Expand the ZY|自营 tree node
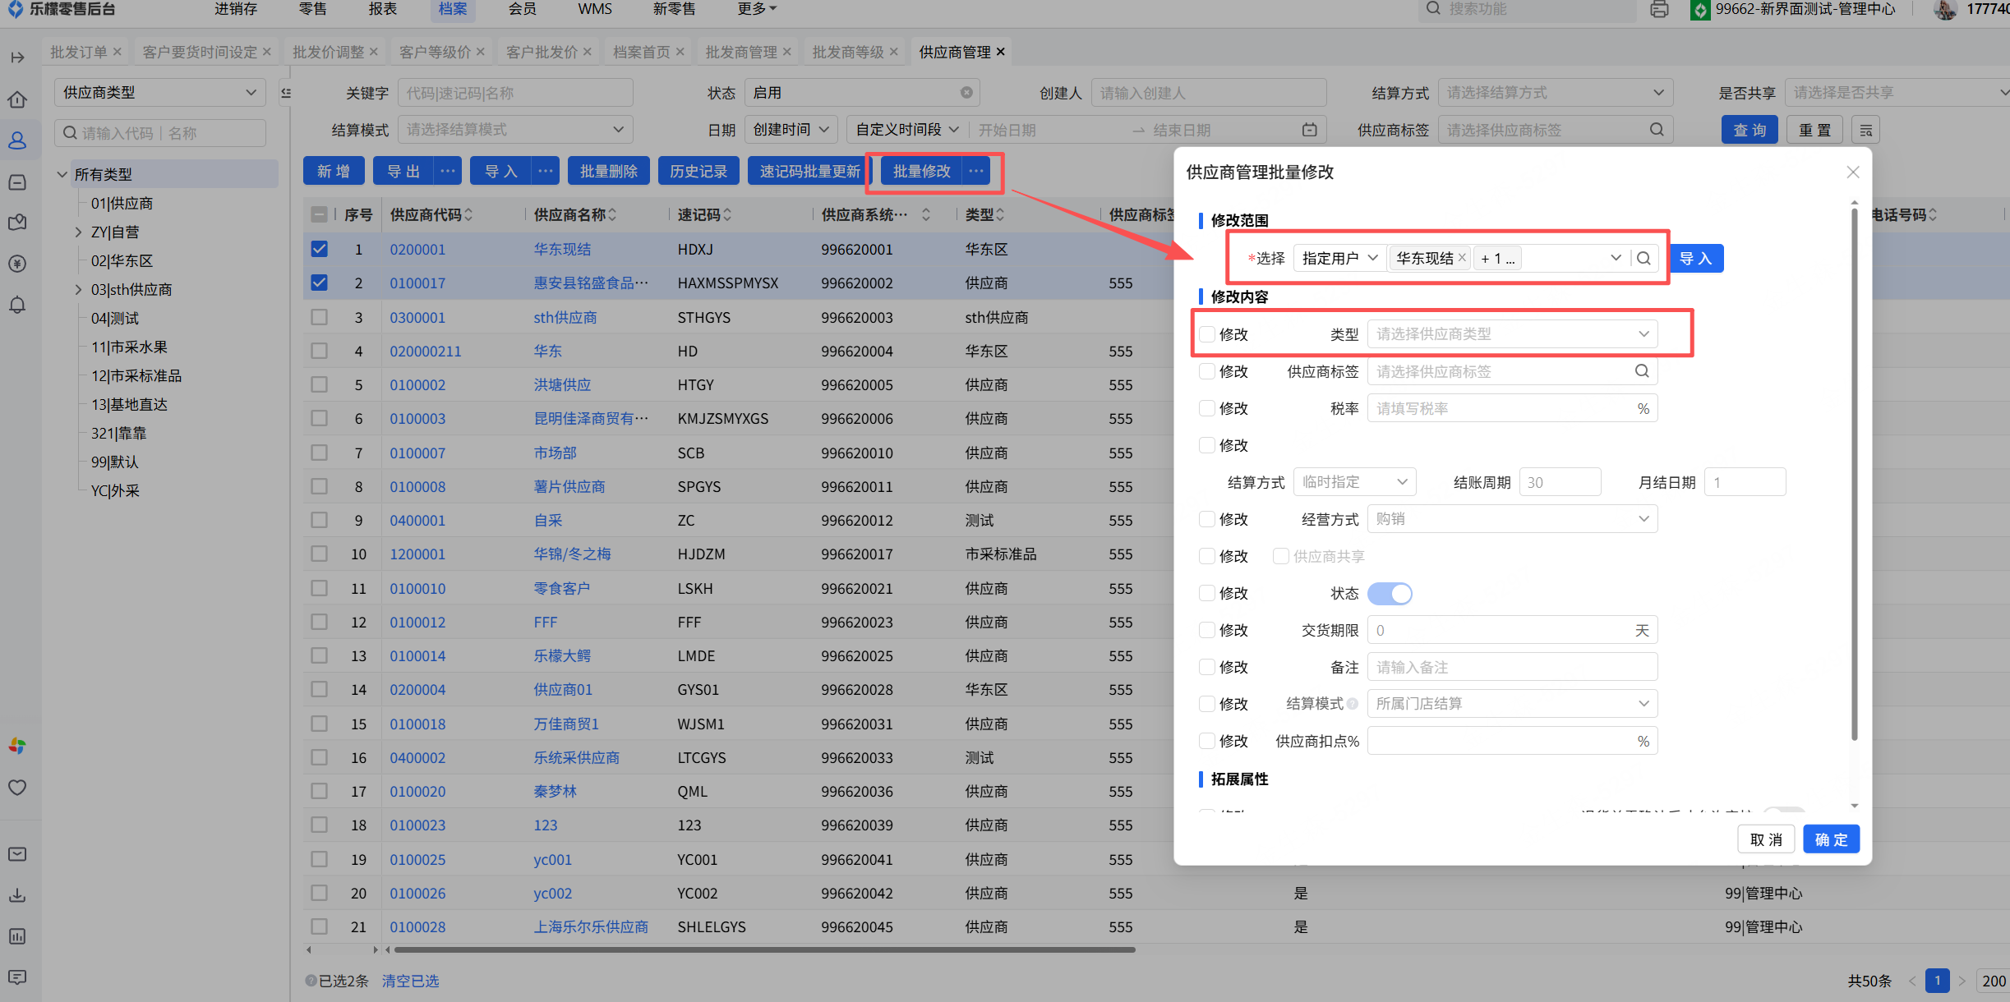 tap(78, 232)
